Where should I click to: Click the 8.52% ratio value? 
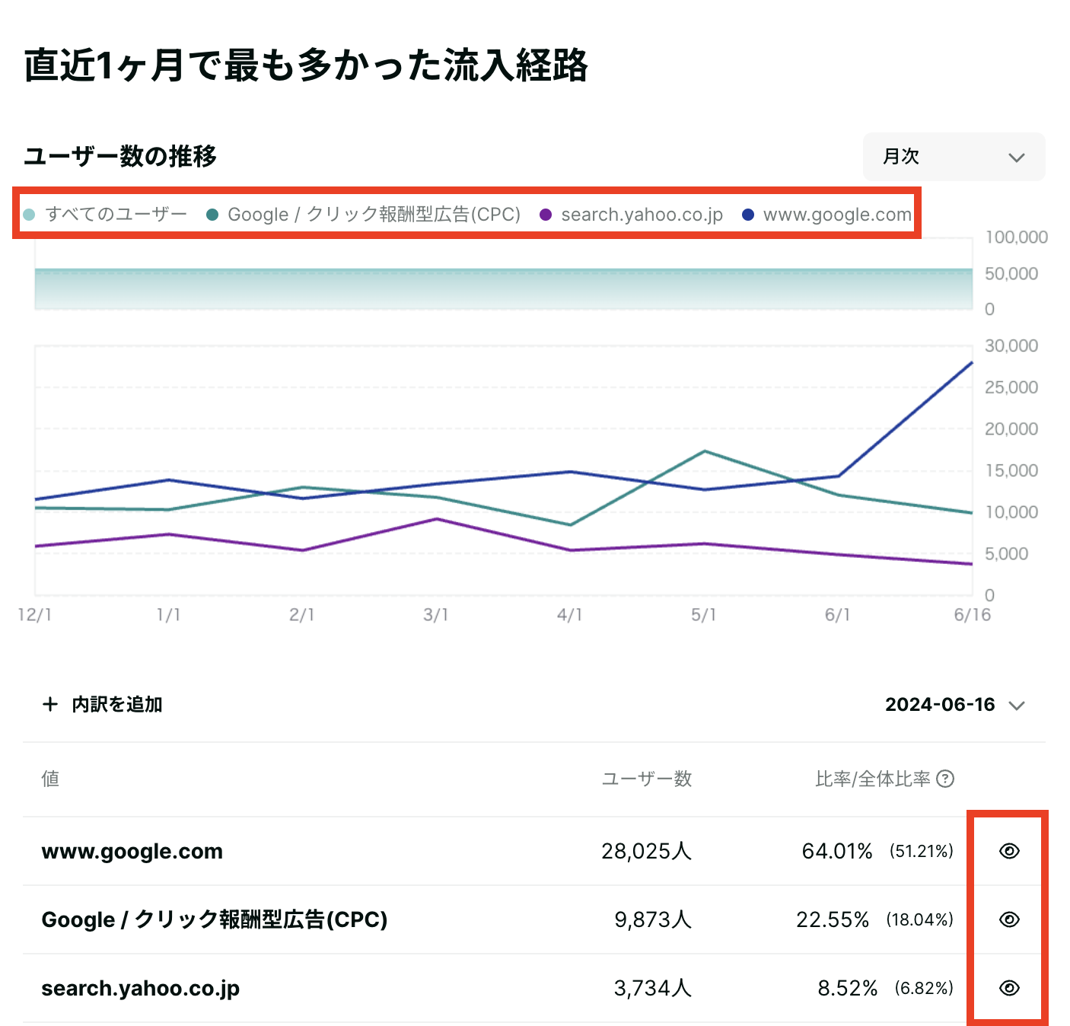848,988
